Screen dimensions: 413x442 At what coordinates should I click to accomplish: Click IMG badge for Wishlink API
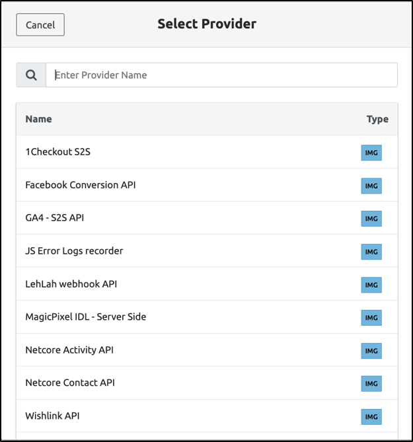pos(371,417)
